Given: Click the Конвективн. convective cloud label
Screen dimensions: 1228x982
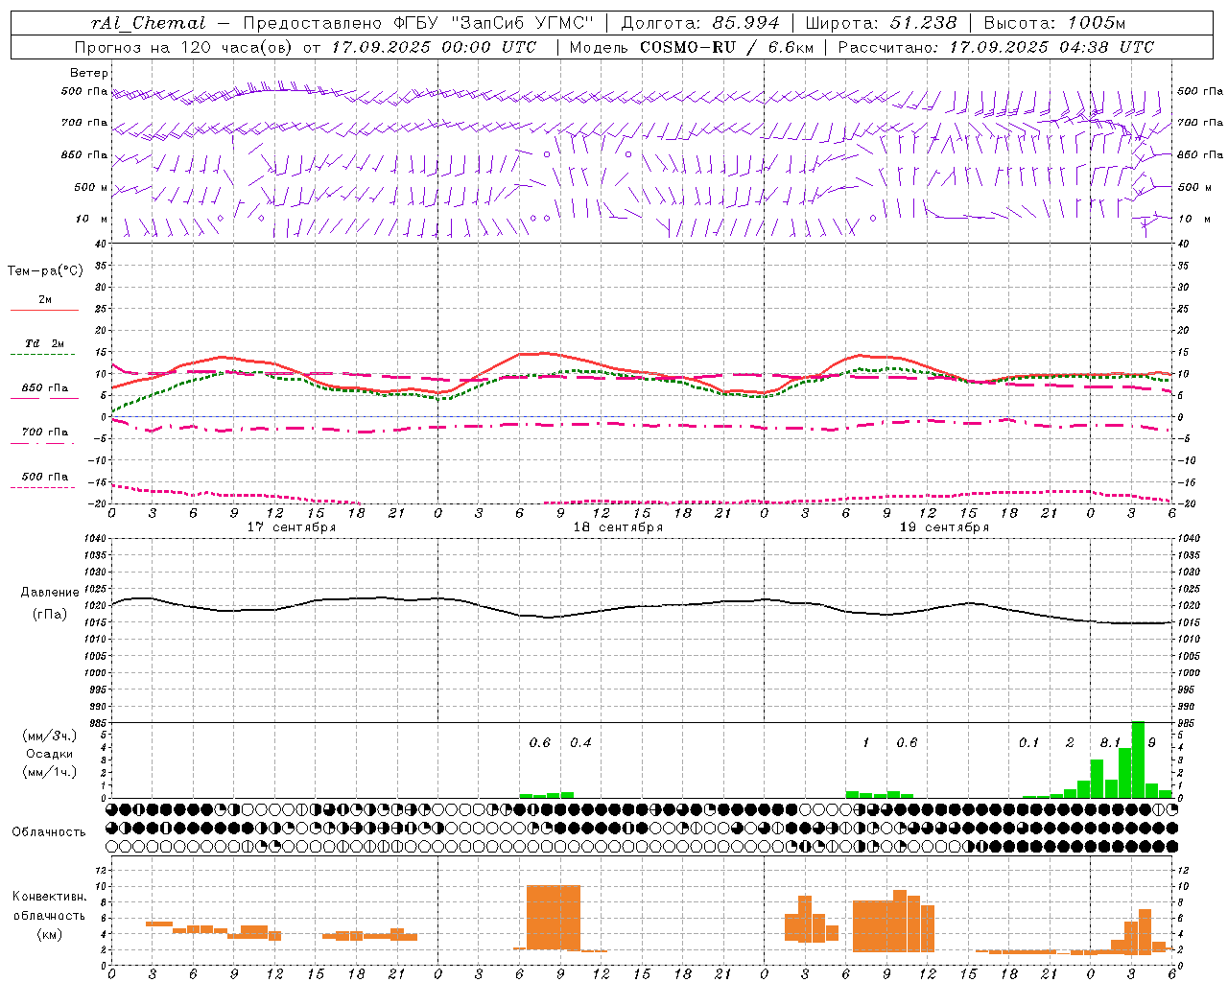Looking at the screenshot, I should tap(49, 897).
